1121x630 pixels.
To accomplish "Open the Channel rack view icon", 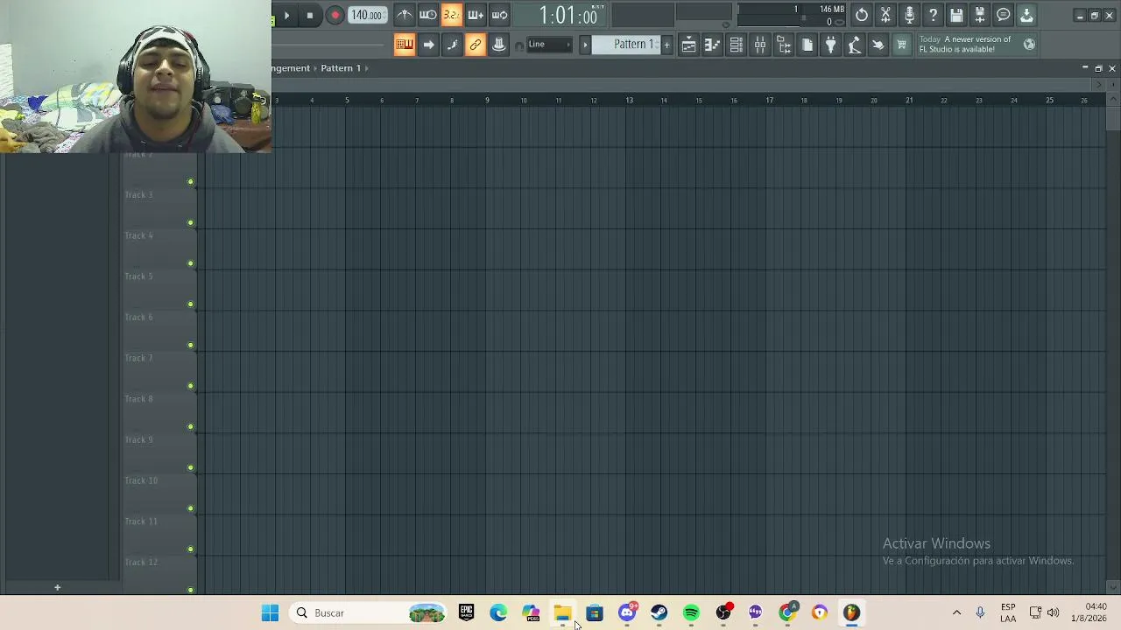I will (736, 45).
